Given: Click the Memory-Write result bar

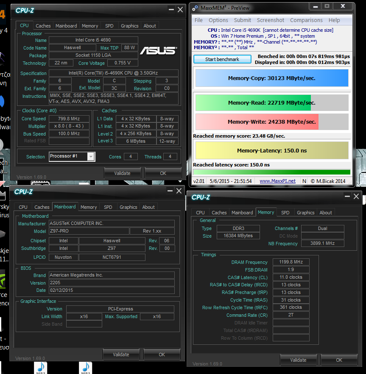Looking at the screenshot, I should [x=272, y=122].
